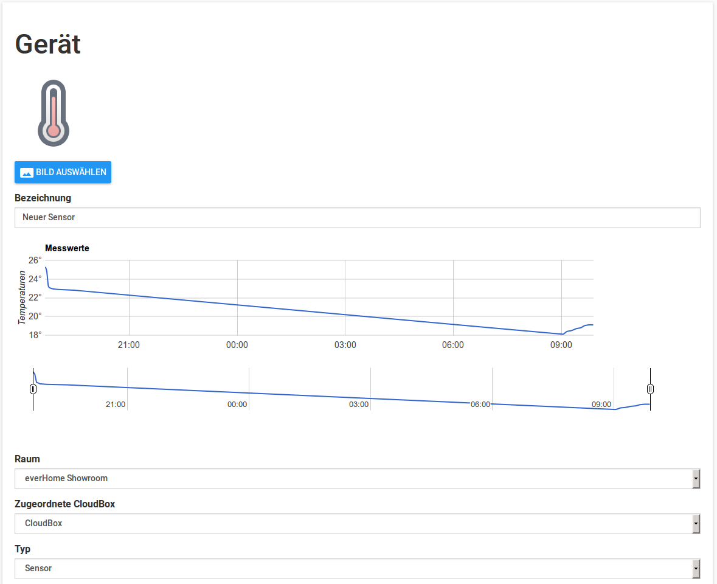Screen dimensions: 717x584
Task: Click the picture icon in the BILD AUSWÄHLEN button
Action: pos(27,173)
